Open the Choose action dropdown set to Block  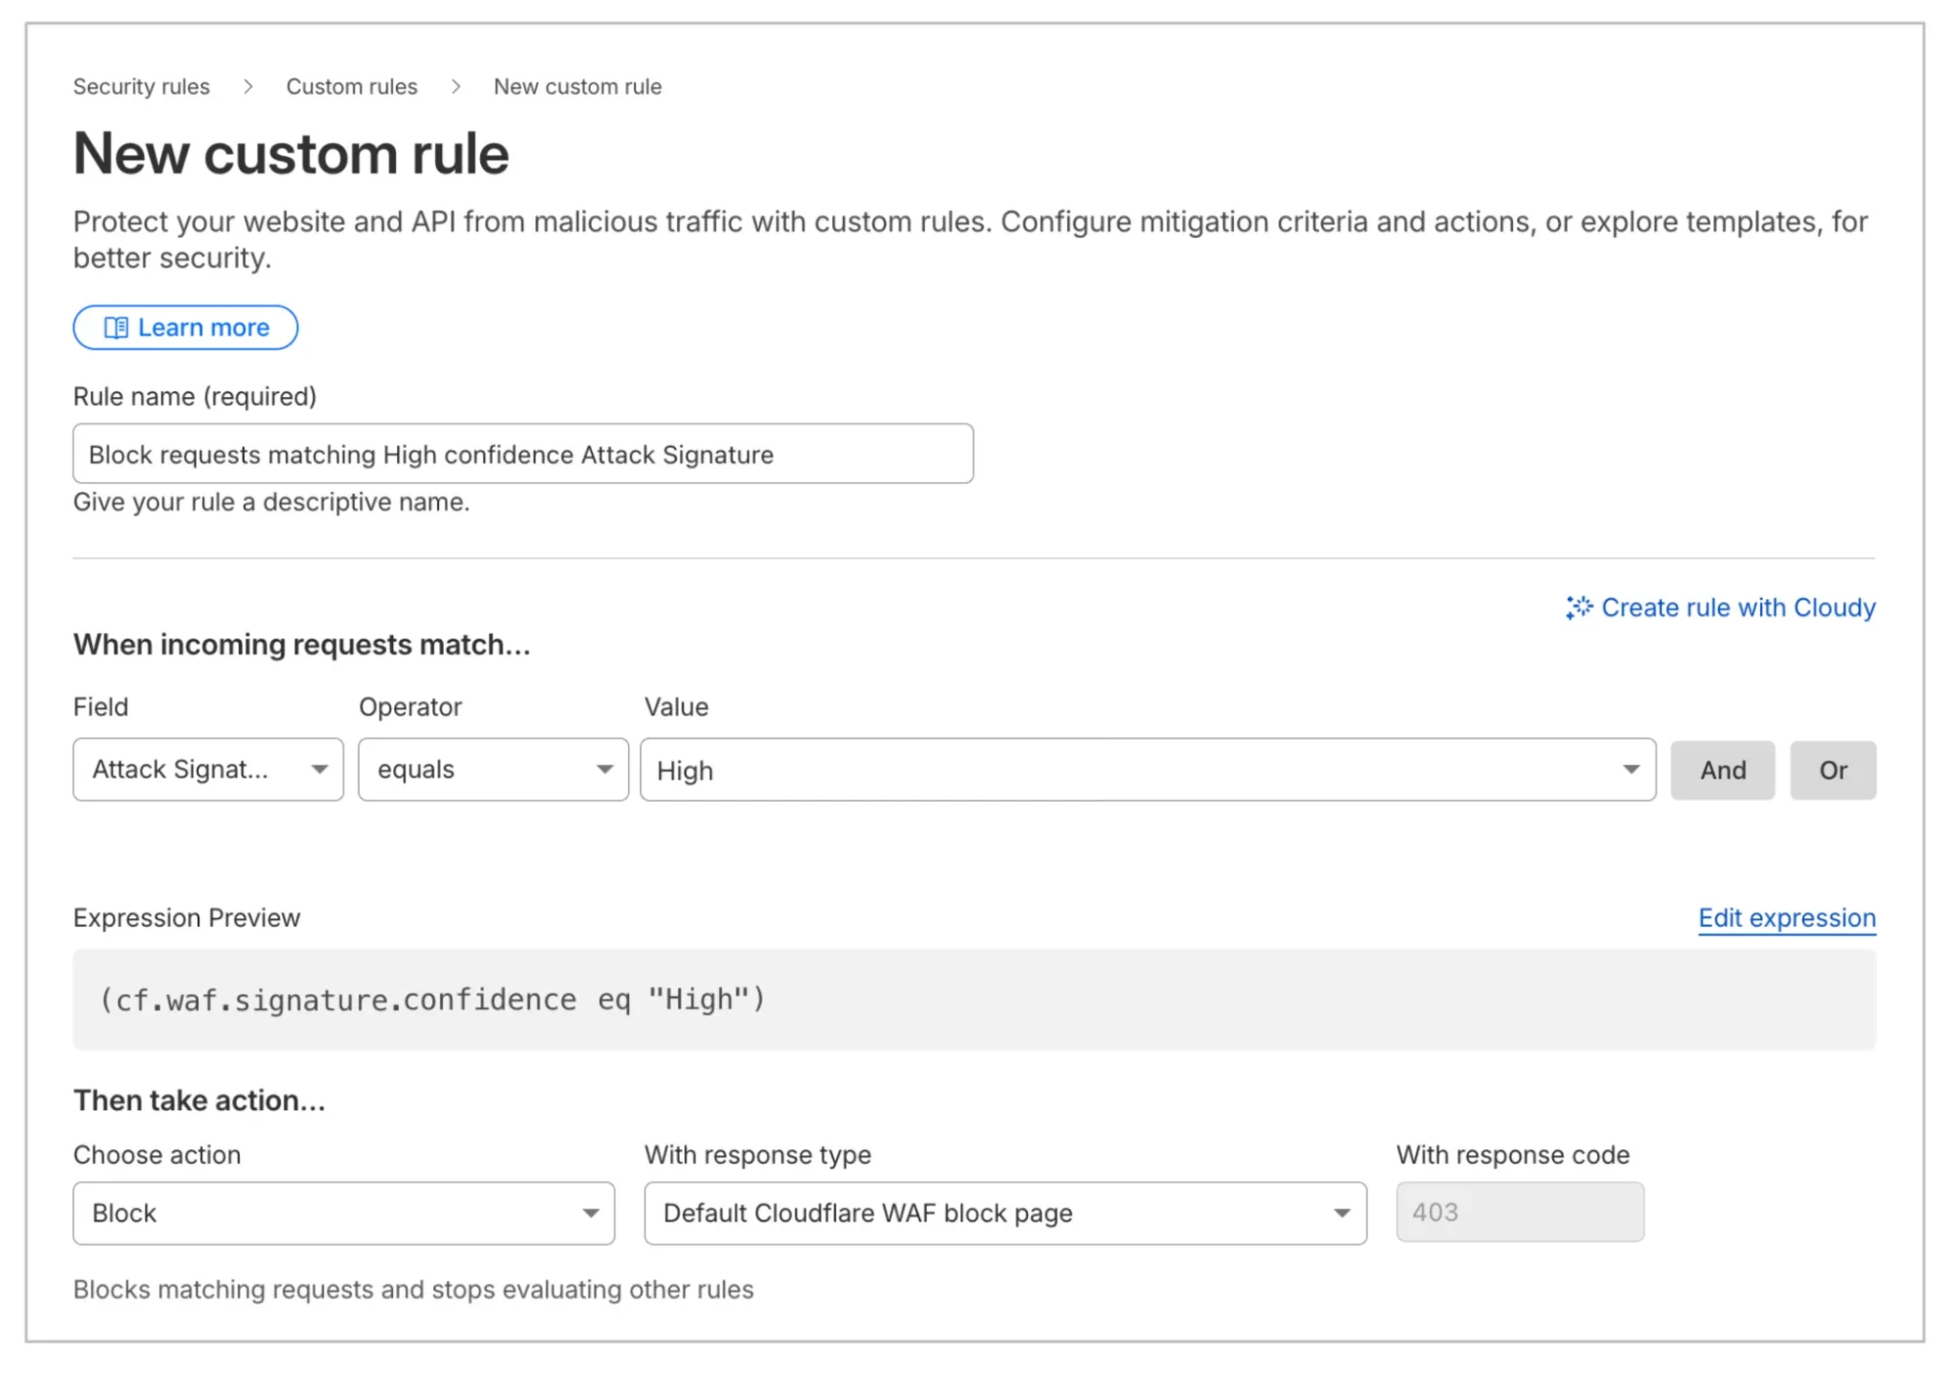tap(342, 1213)
